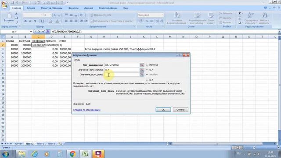Switch to the Лист1 sheet tab
Screen dimensions: 281x158
click(x=40, y=144)
